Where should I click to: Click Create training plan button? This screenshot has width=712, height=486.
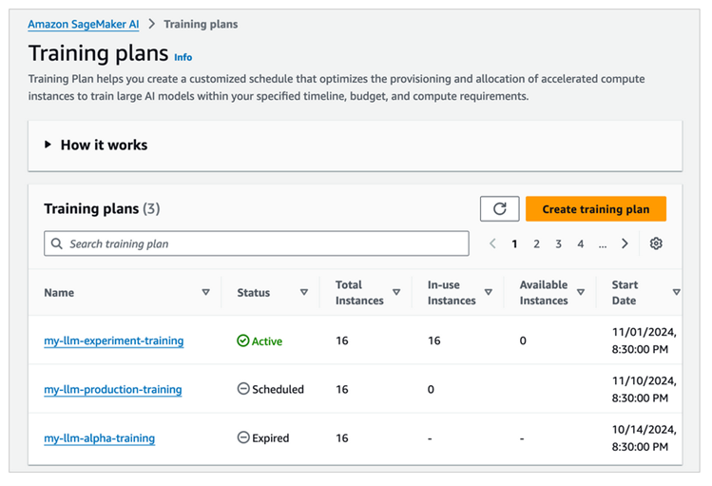(595, 209)
